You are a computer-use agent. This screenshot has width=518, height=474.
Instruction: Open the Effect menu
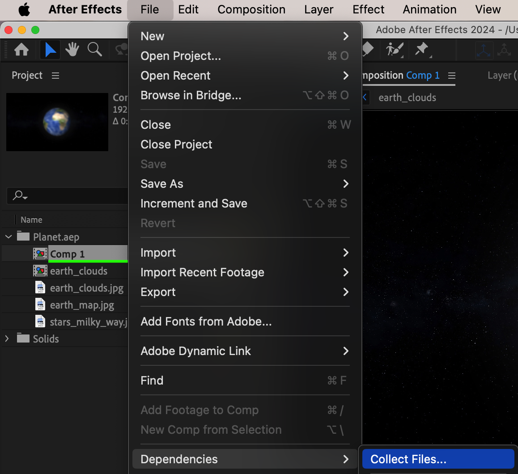(368, 9)
